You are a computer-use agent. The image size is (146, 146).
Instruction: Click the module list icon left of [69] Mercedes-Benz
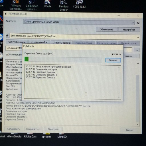coord(7,36)
